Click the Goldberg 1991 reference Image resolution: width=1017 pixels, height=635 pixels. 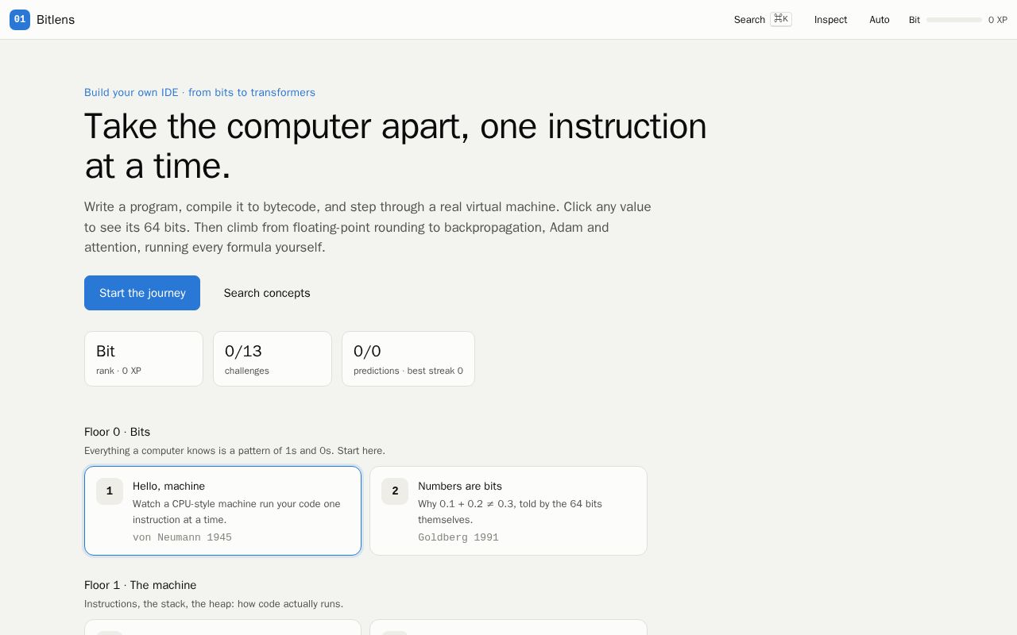(458, 537)
